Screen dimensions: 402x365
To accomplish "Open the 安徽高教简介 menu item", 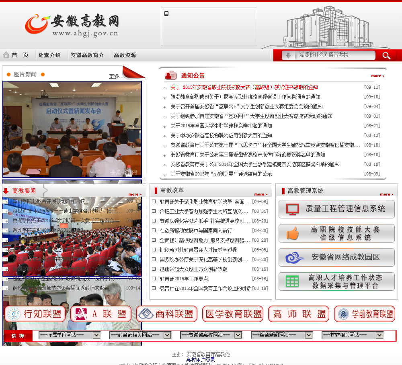I will [x=87, y=55].
